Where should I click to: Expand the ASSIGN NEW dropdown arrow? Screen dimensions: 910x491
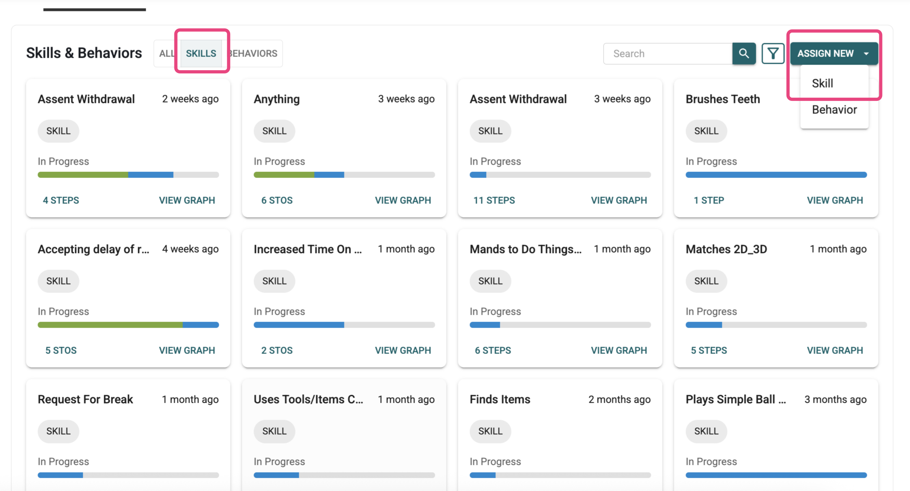tap(866, 53)
